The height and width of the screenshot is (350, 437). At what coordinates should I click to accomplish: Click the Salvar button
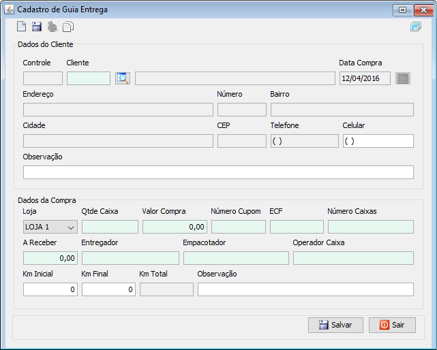335,325
